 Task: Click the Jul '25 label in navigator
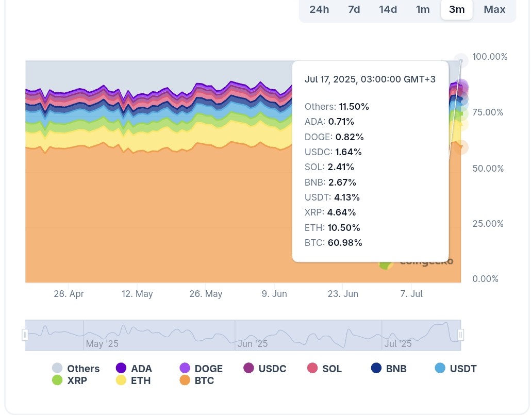click(398, 344)
